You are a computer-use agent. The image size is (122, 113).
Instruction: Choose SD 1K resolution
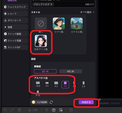pyautogui.click(x=45, y=71)
